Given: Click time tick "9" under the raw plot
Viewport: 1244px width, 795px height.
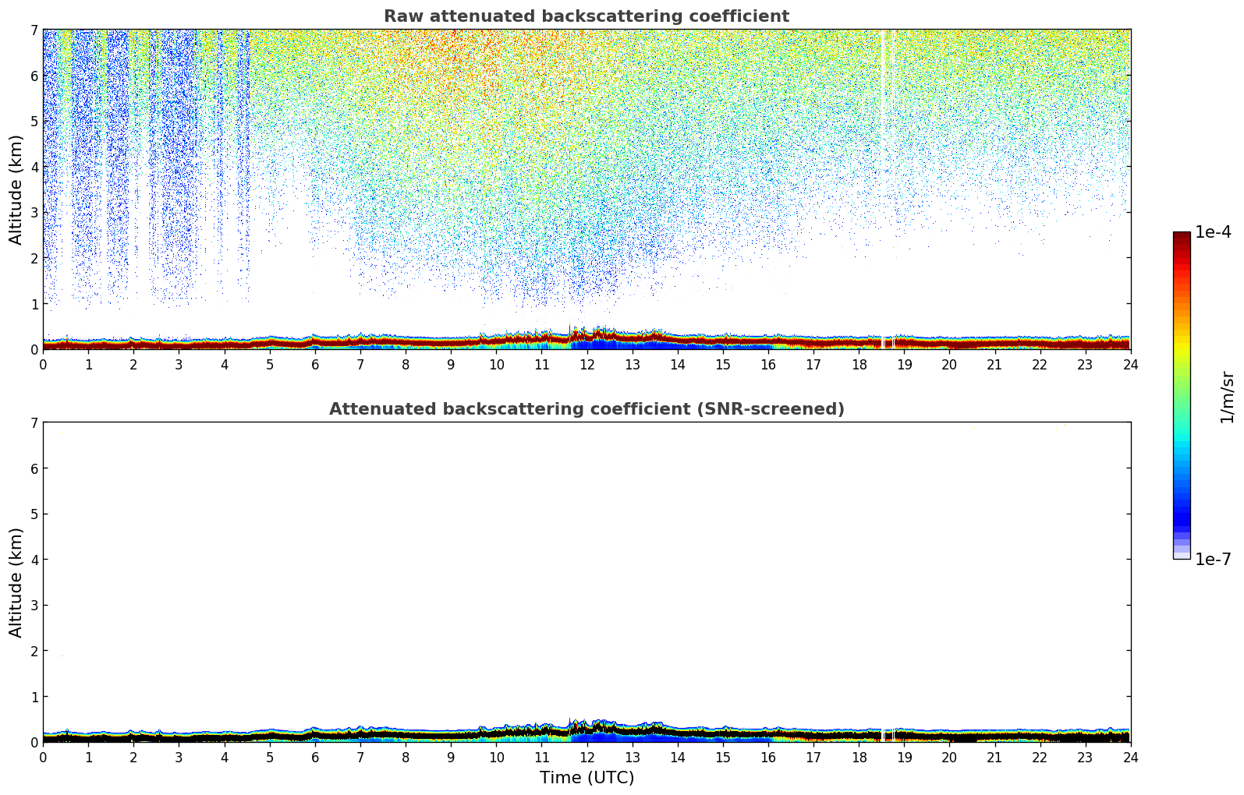Looking at the screenshot, I should coord(451,364).
